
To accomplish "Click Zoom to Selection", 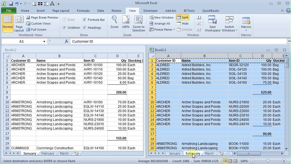I will (x=138, y=24).
